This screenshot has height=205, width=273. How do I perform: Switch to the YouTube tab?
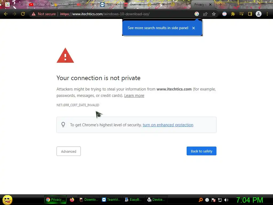[x=37, y=5]
